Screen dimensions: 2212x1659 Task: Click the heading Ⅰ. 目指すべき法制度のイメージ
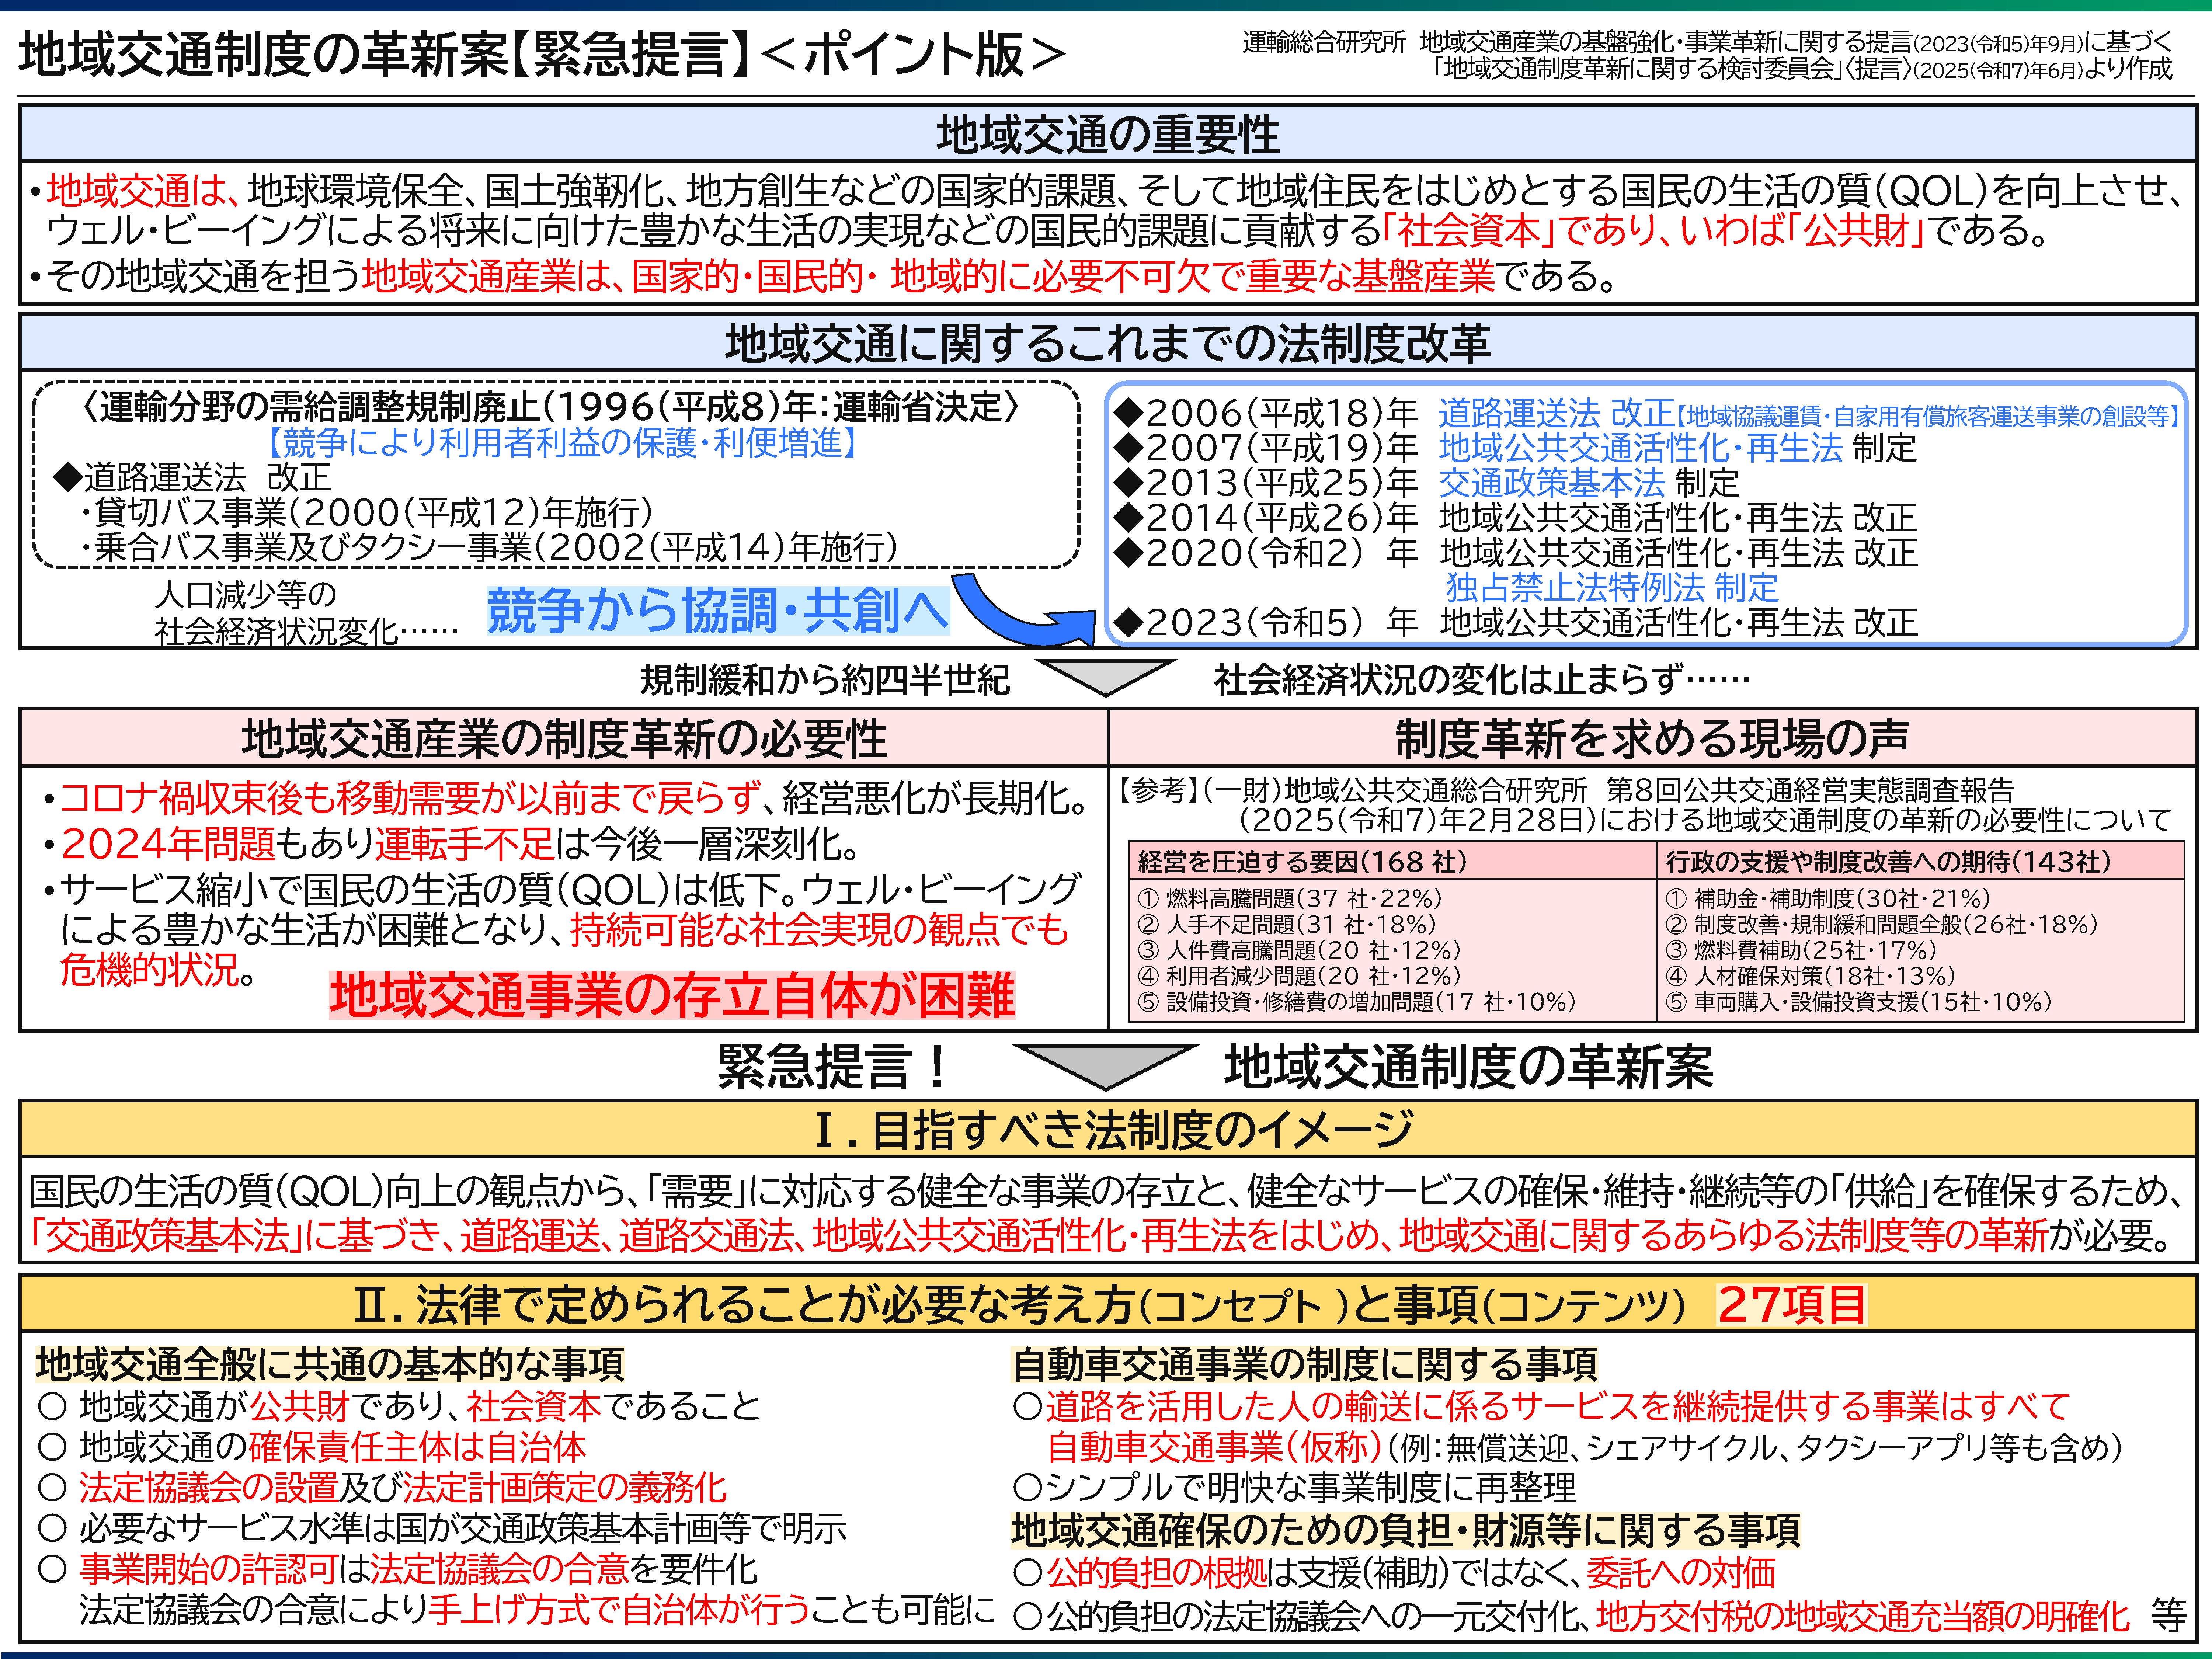click(x=1114, y=1130)
